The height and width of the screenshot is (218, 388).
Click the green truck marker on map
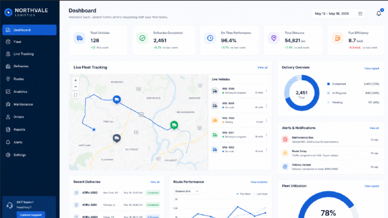(x=174, y=125)
